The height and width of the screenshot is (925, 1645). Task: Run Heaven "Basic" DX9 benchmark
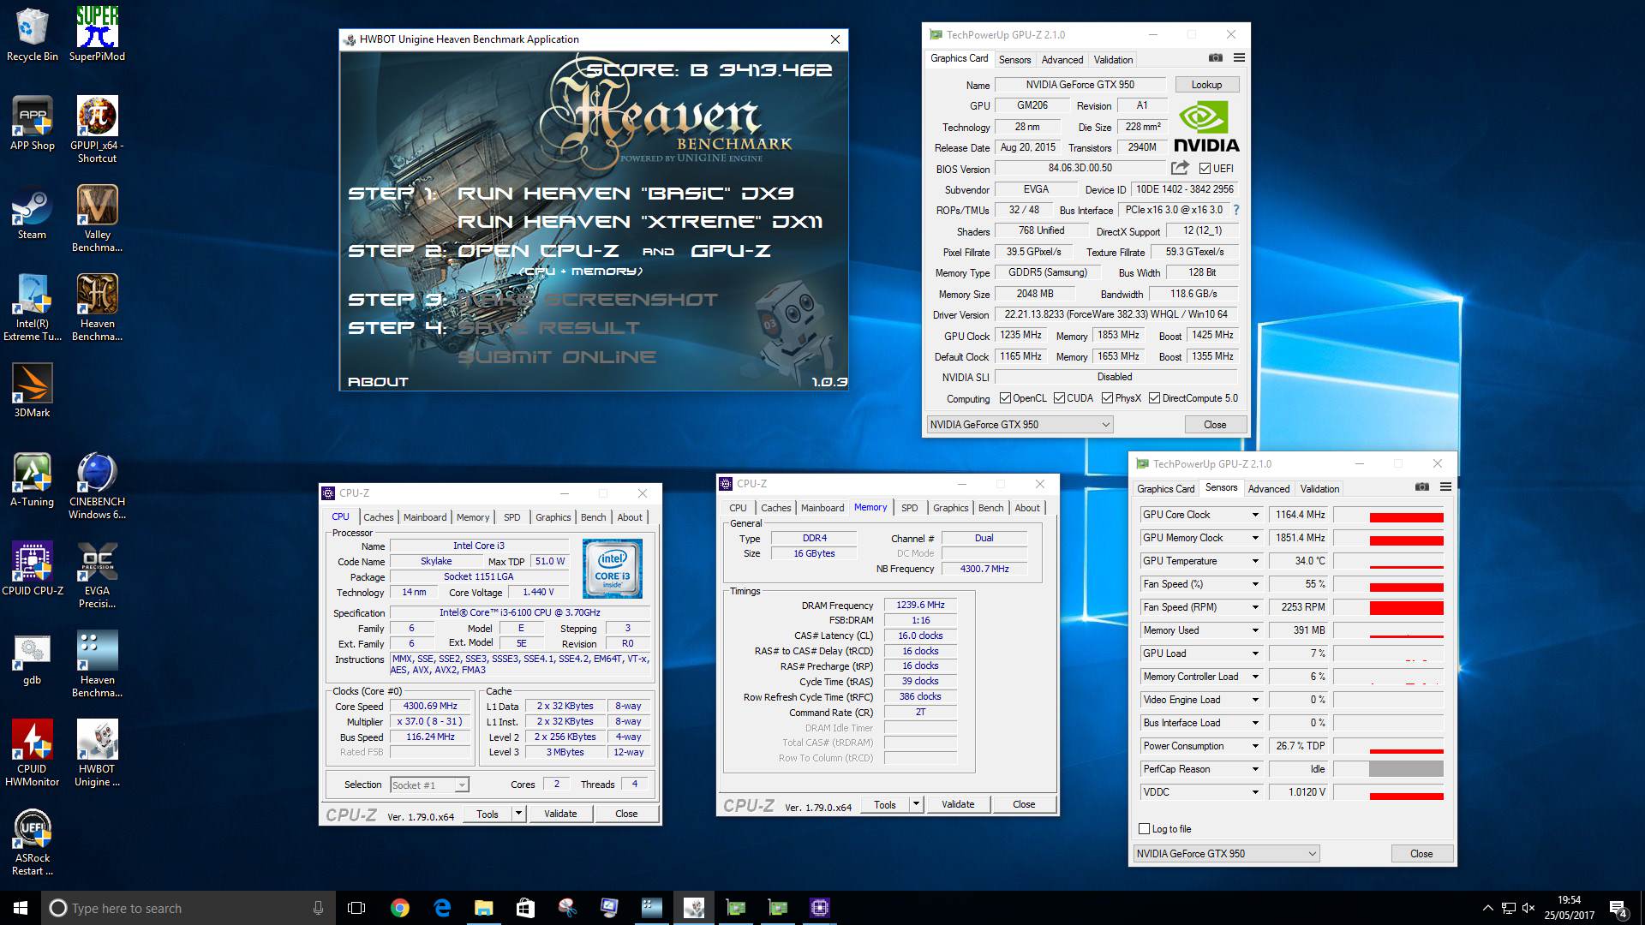tap(625, 194)
